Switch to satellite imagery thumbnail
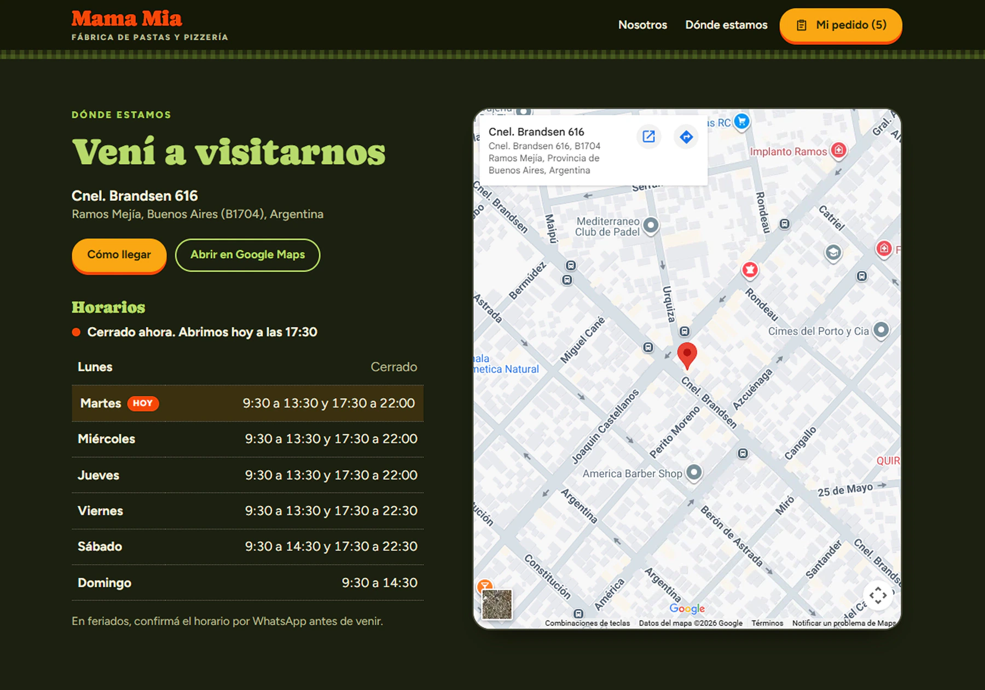 coord(497,604)
